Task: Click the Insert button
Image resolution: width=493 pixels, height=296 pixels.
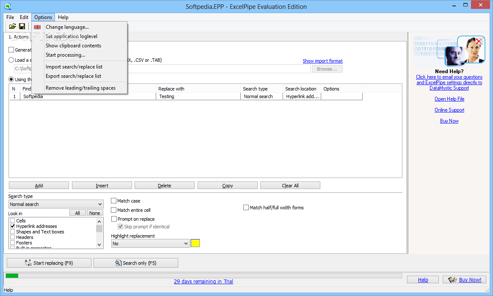Action: [102, 185]
